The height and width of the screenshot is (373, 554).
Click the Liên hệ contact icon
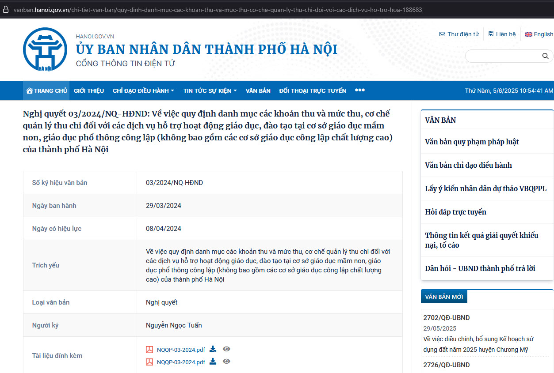coord(491,34)
